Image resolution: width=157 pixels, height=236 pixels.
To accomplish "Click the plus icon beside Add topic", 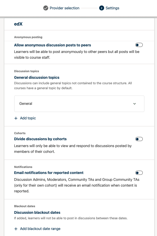I will [x=16, y=118].
